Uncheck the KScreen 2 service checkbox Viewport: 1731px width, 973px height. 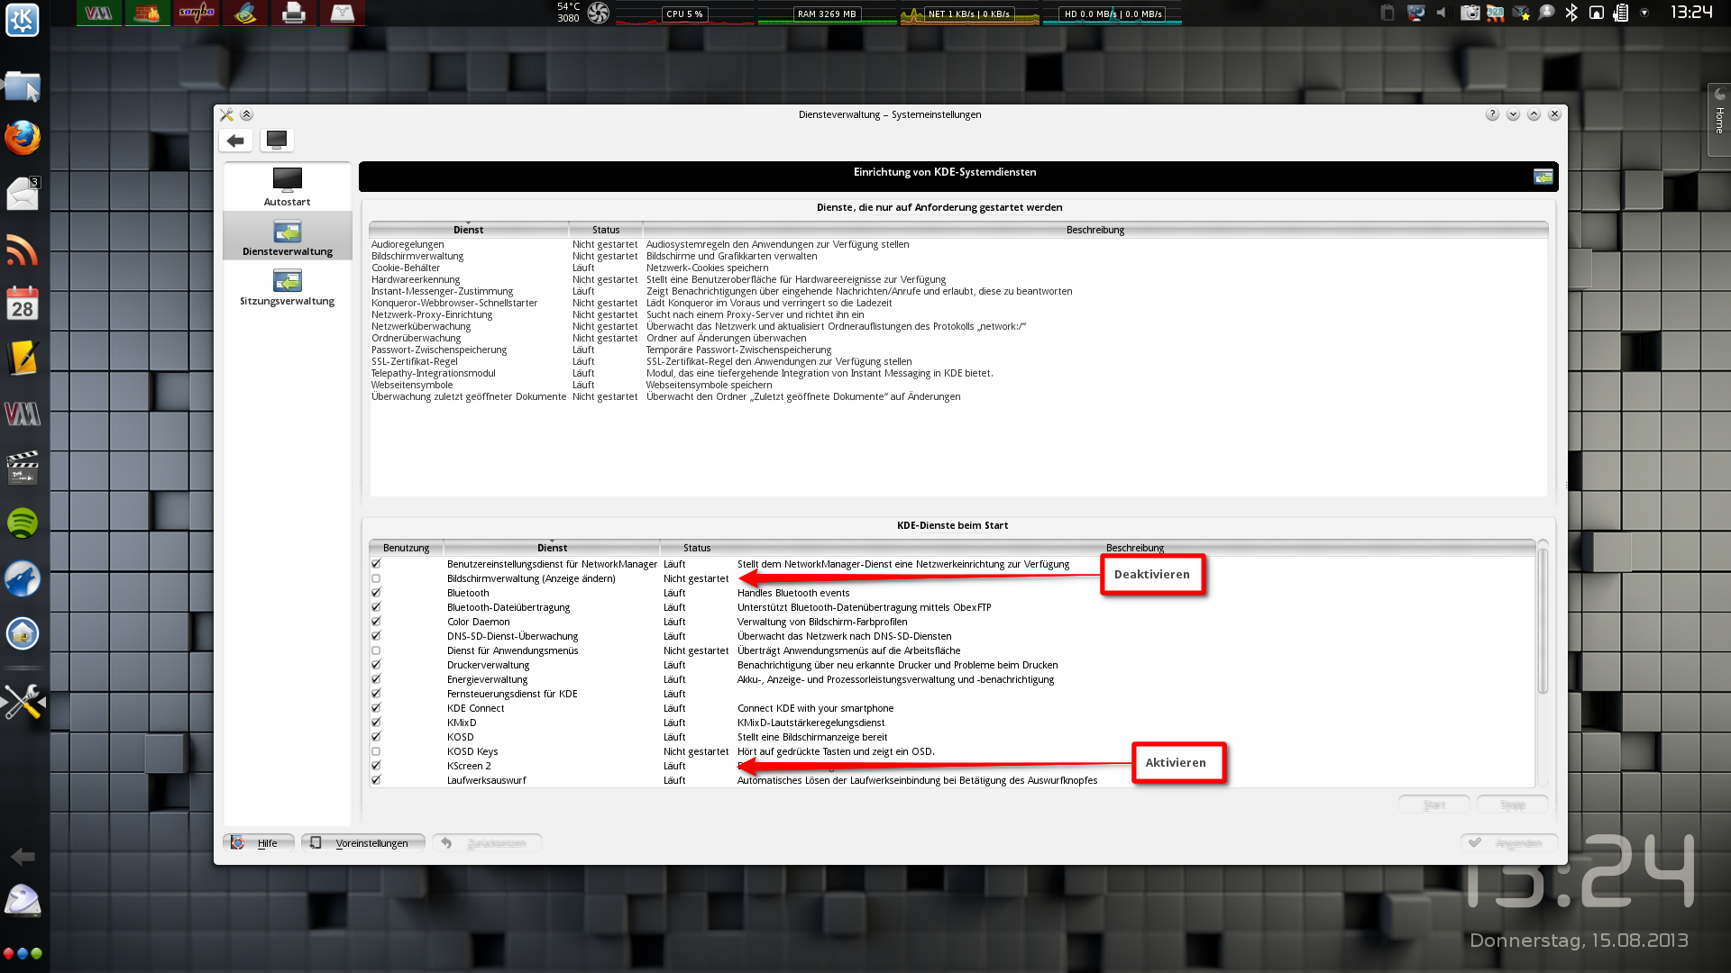coord(376,766)
